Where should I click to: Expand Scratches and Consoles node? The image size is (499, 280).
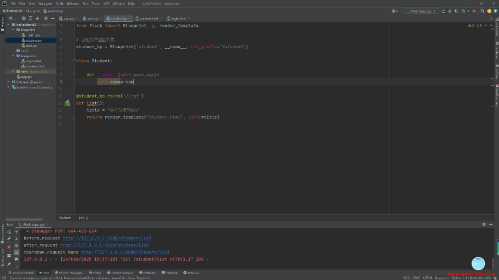(8, 87)
